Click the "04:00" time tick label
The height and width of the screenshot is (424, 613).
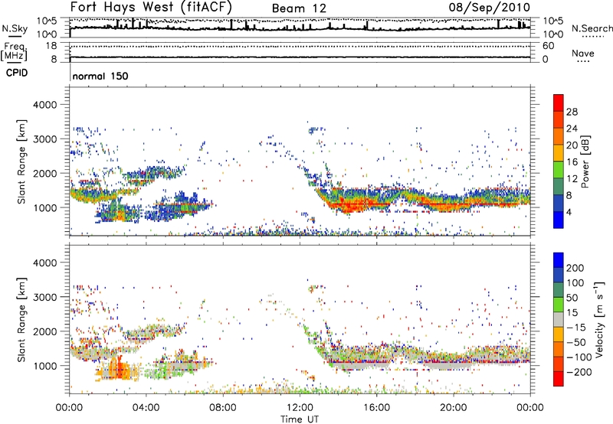[x=146, y=408]
